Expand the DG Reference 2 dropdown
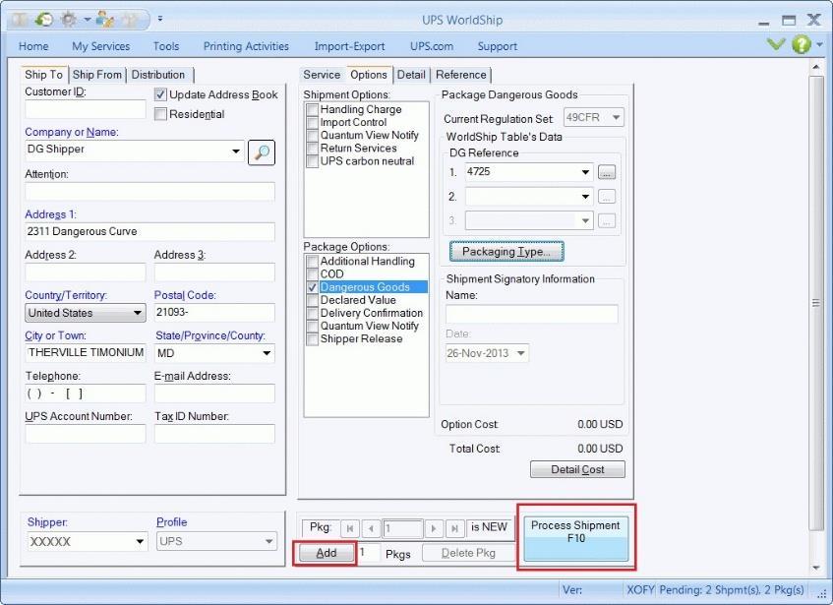The image size is (833, 605). tap(585, 197)
